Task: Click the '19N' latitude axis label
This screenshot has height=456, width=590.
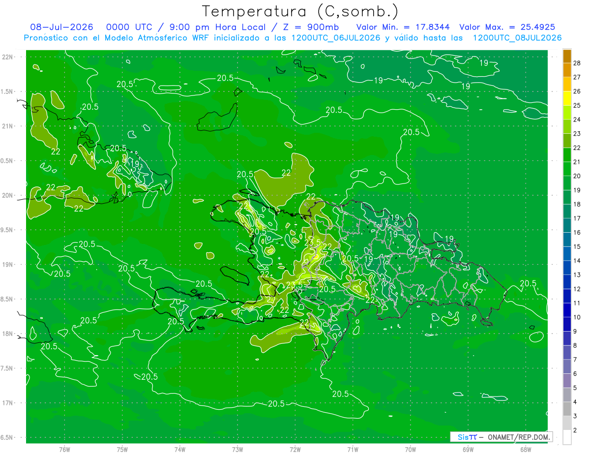Action: [x=8, y=264]
